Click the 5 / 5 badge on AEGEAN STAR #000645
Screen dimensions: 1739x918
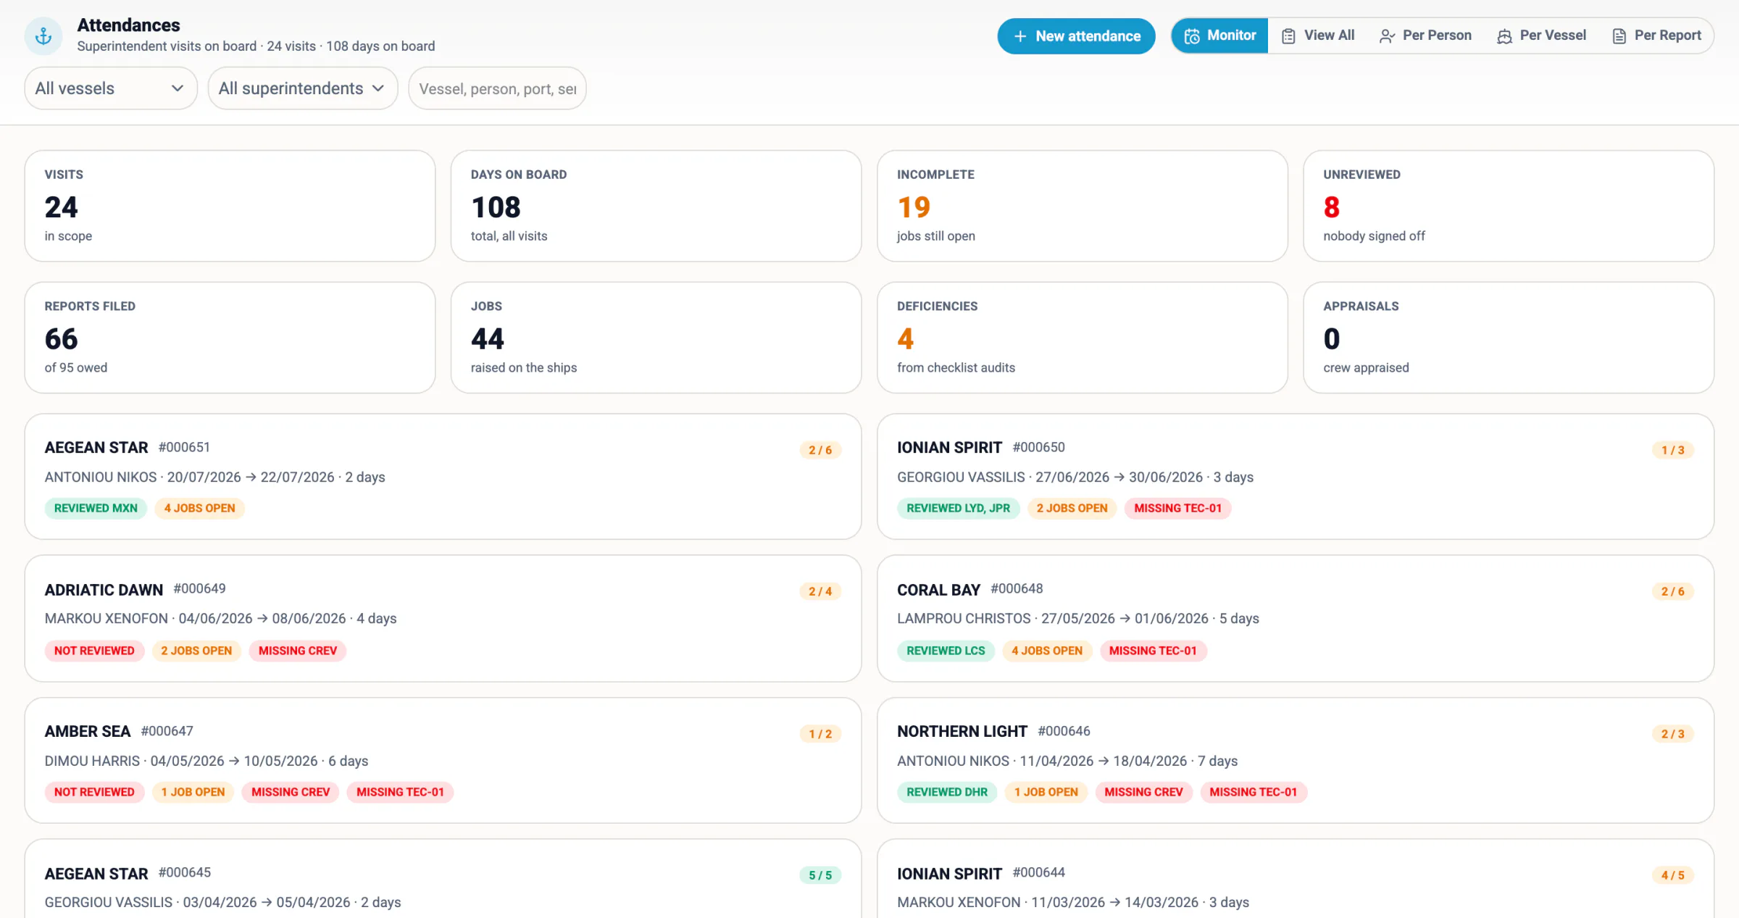(x=820, y=875)
